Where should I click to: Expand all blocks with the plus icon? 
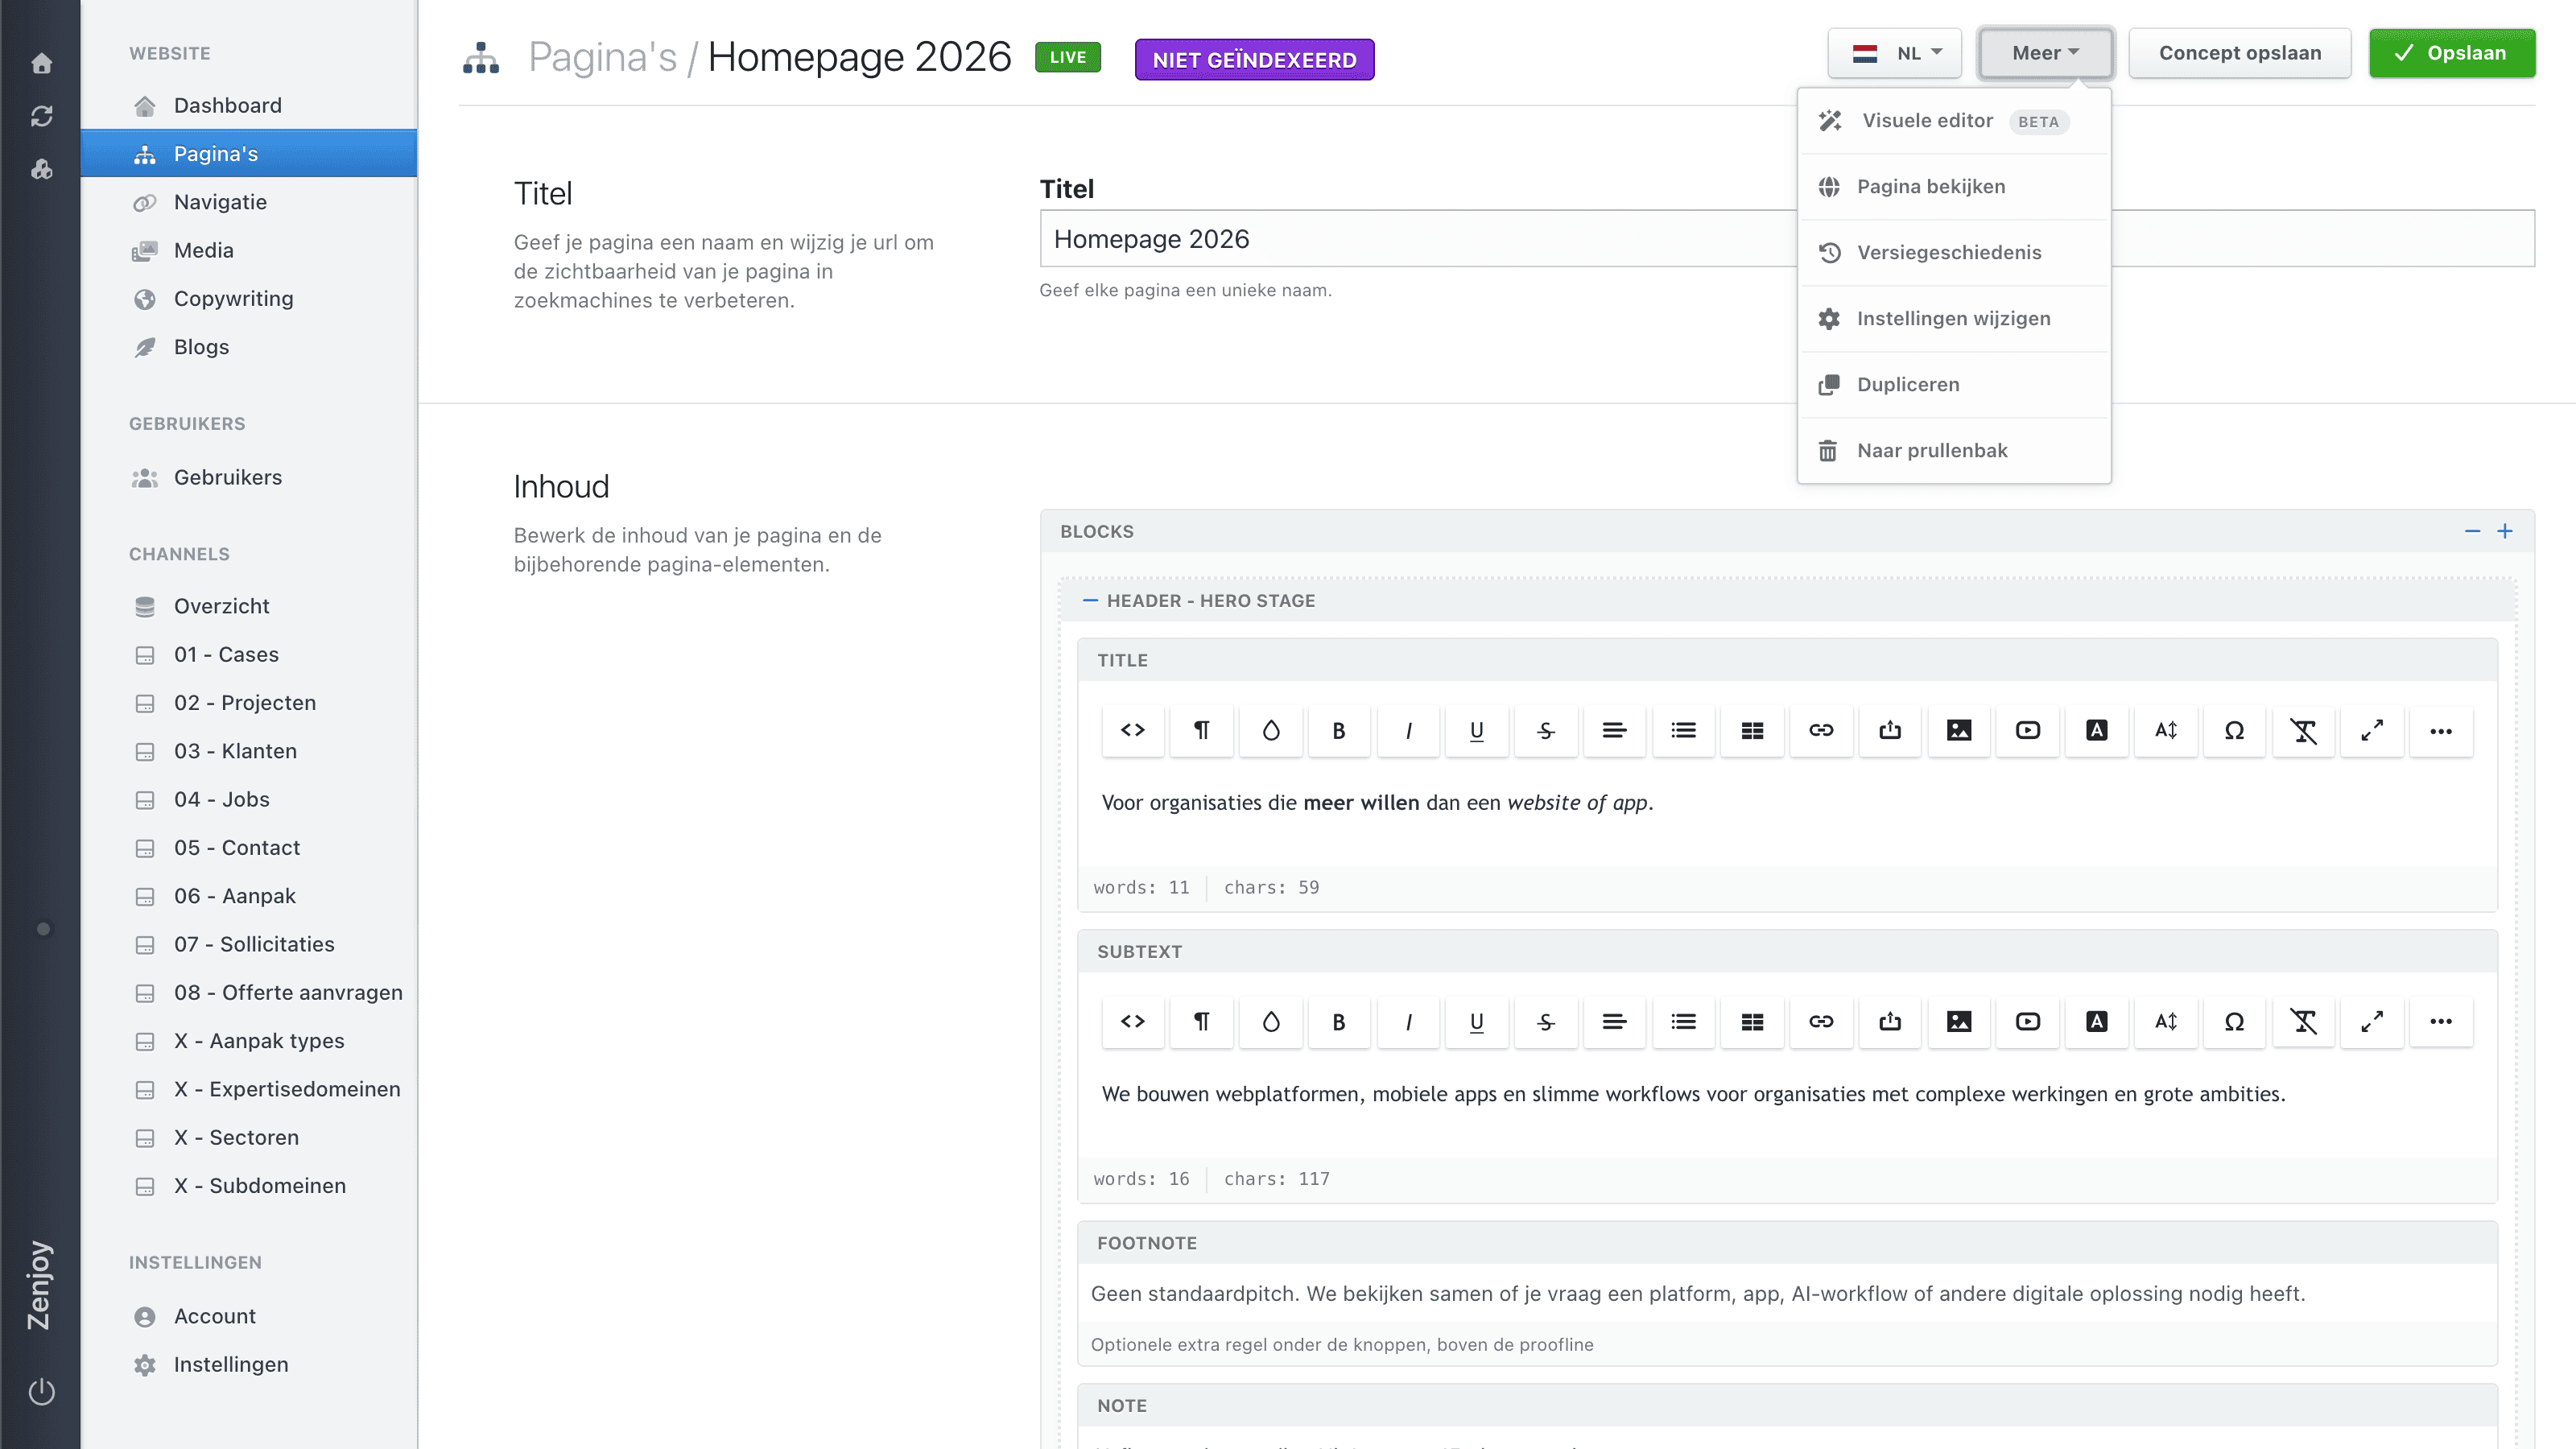2505,531
